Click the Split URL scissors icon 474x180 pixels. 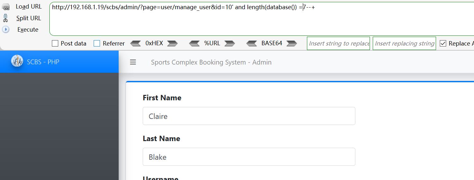click(x=5, y=18)
